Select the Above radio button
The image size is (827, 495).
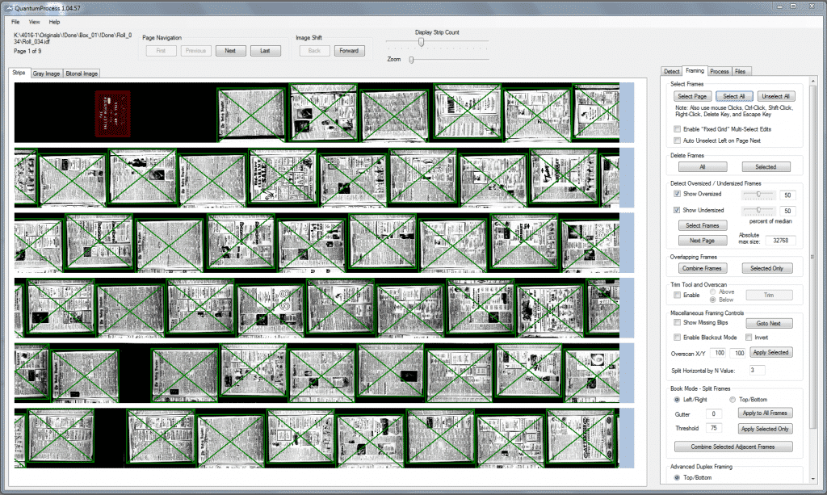[x=712, y=292]
